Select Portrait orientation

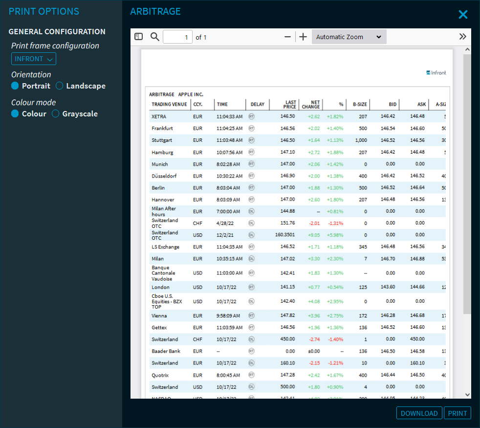click(x=16, y=86)
